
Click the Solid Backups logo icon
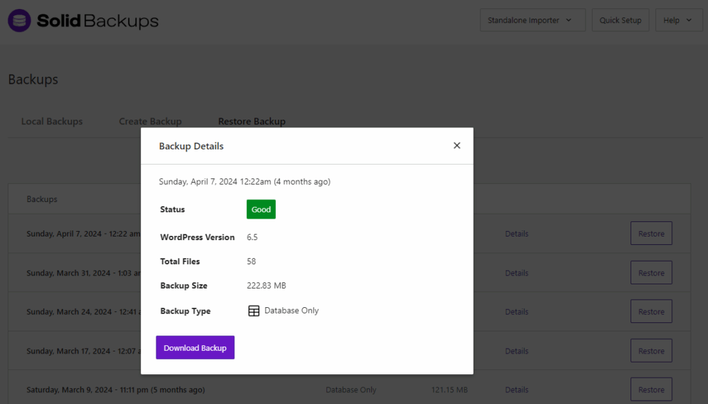(x=19, y=21)
